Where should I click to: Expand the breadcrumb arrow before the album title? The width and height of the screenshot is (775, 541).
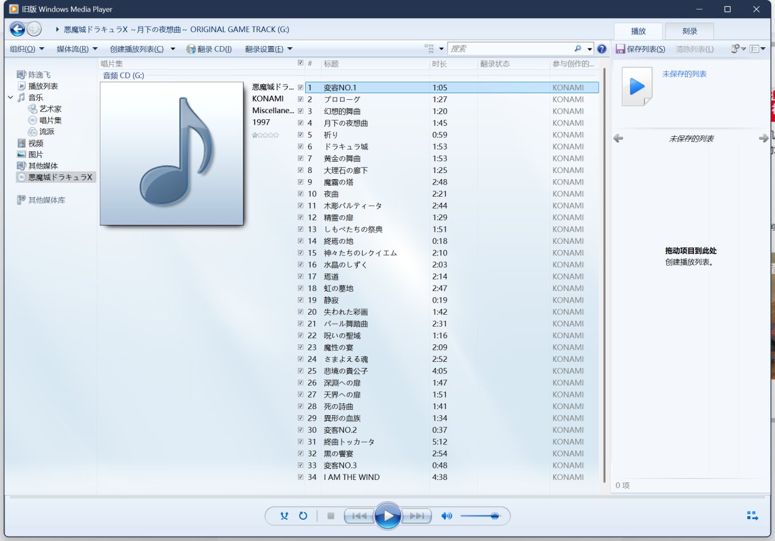click(x=57, y=29)
